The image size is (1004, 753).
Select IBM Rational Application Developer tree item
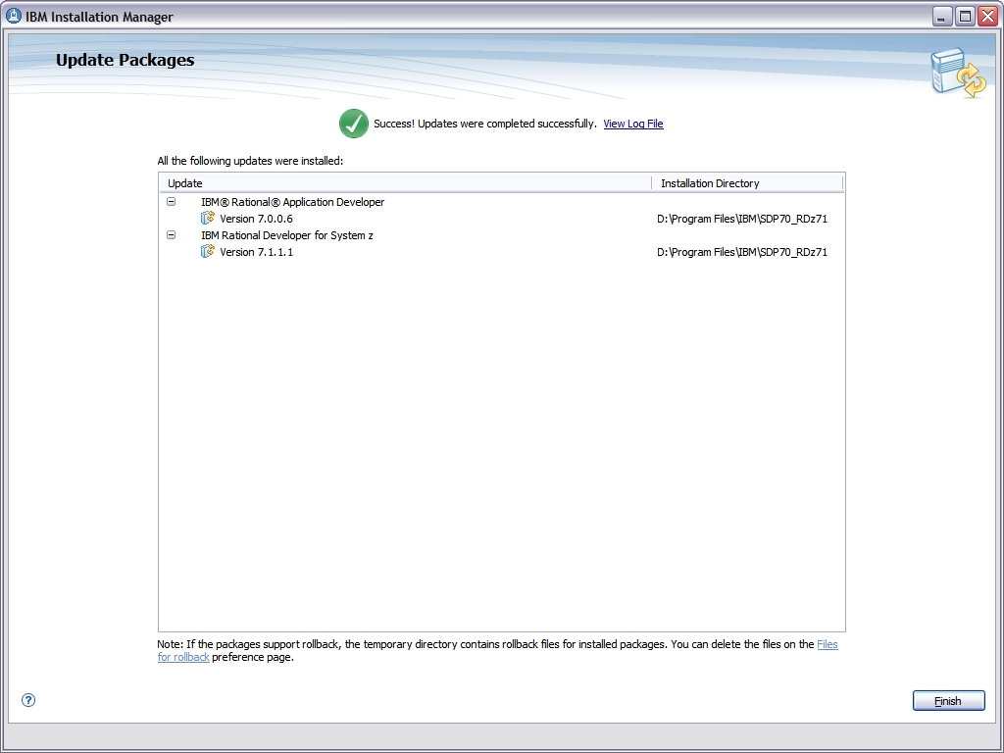(x=292, y=202)
